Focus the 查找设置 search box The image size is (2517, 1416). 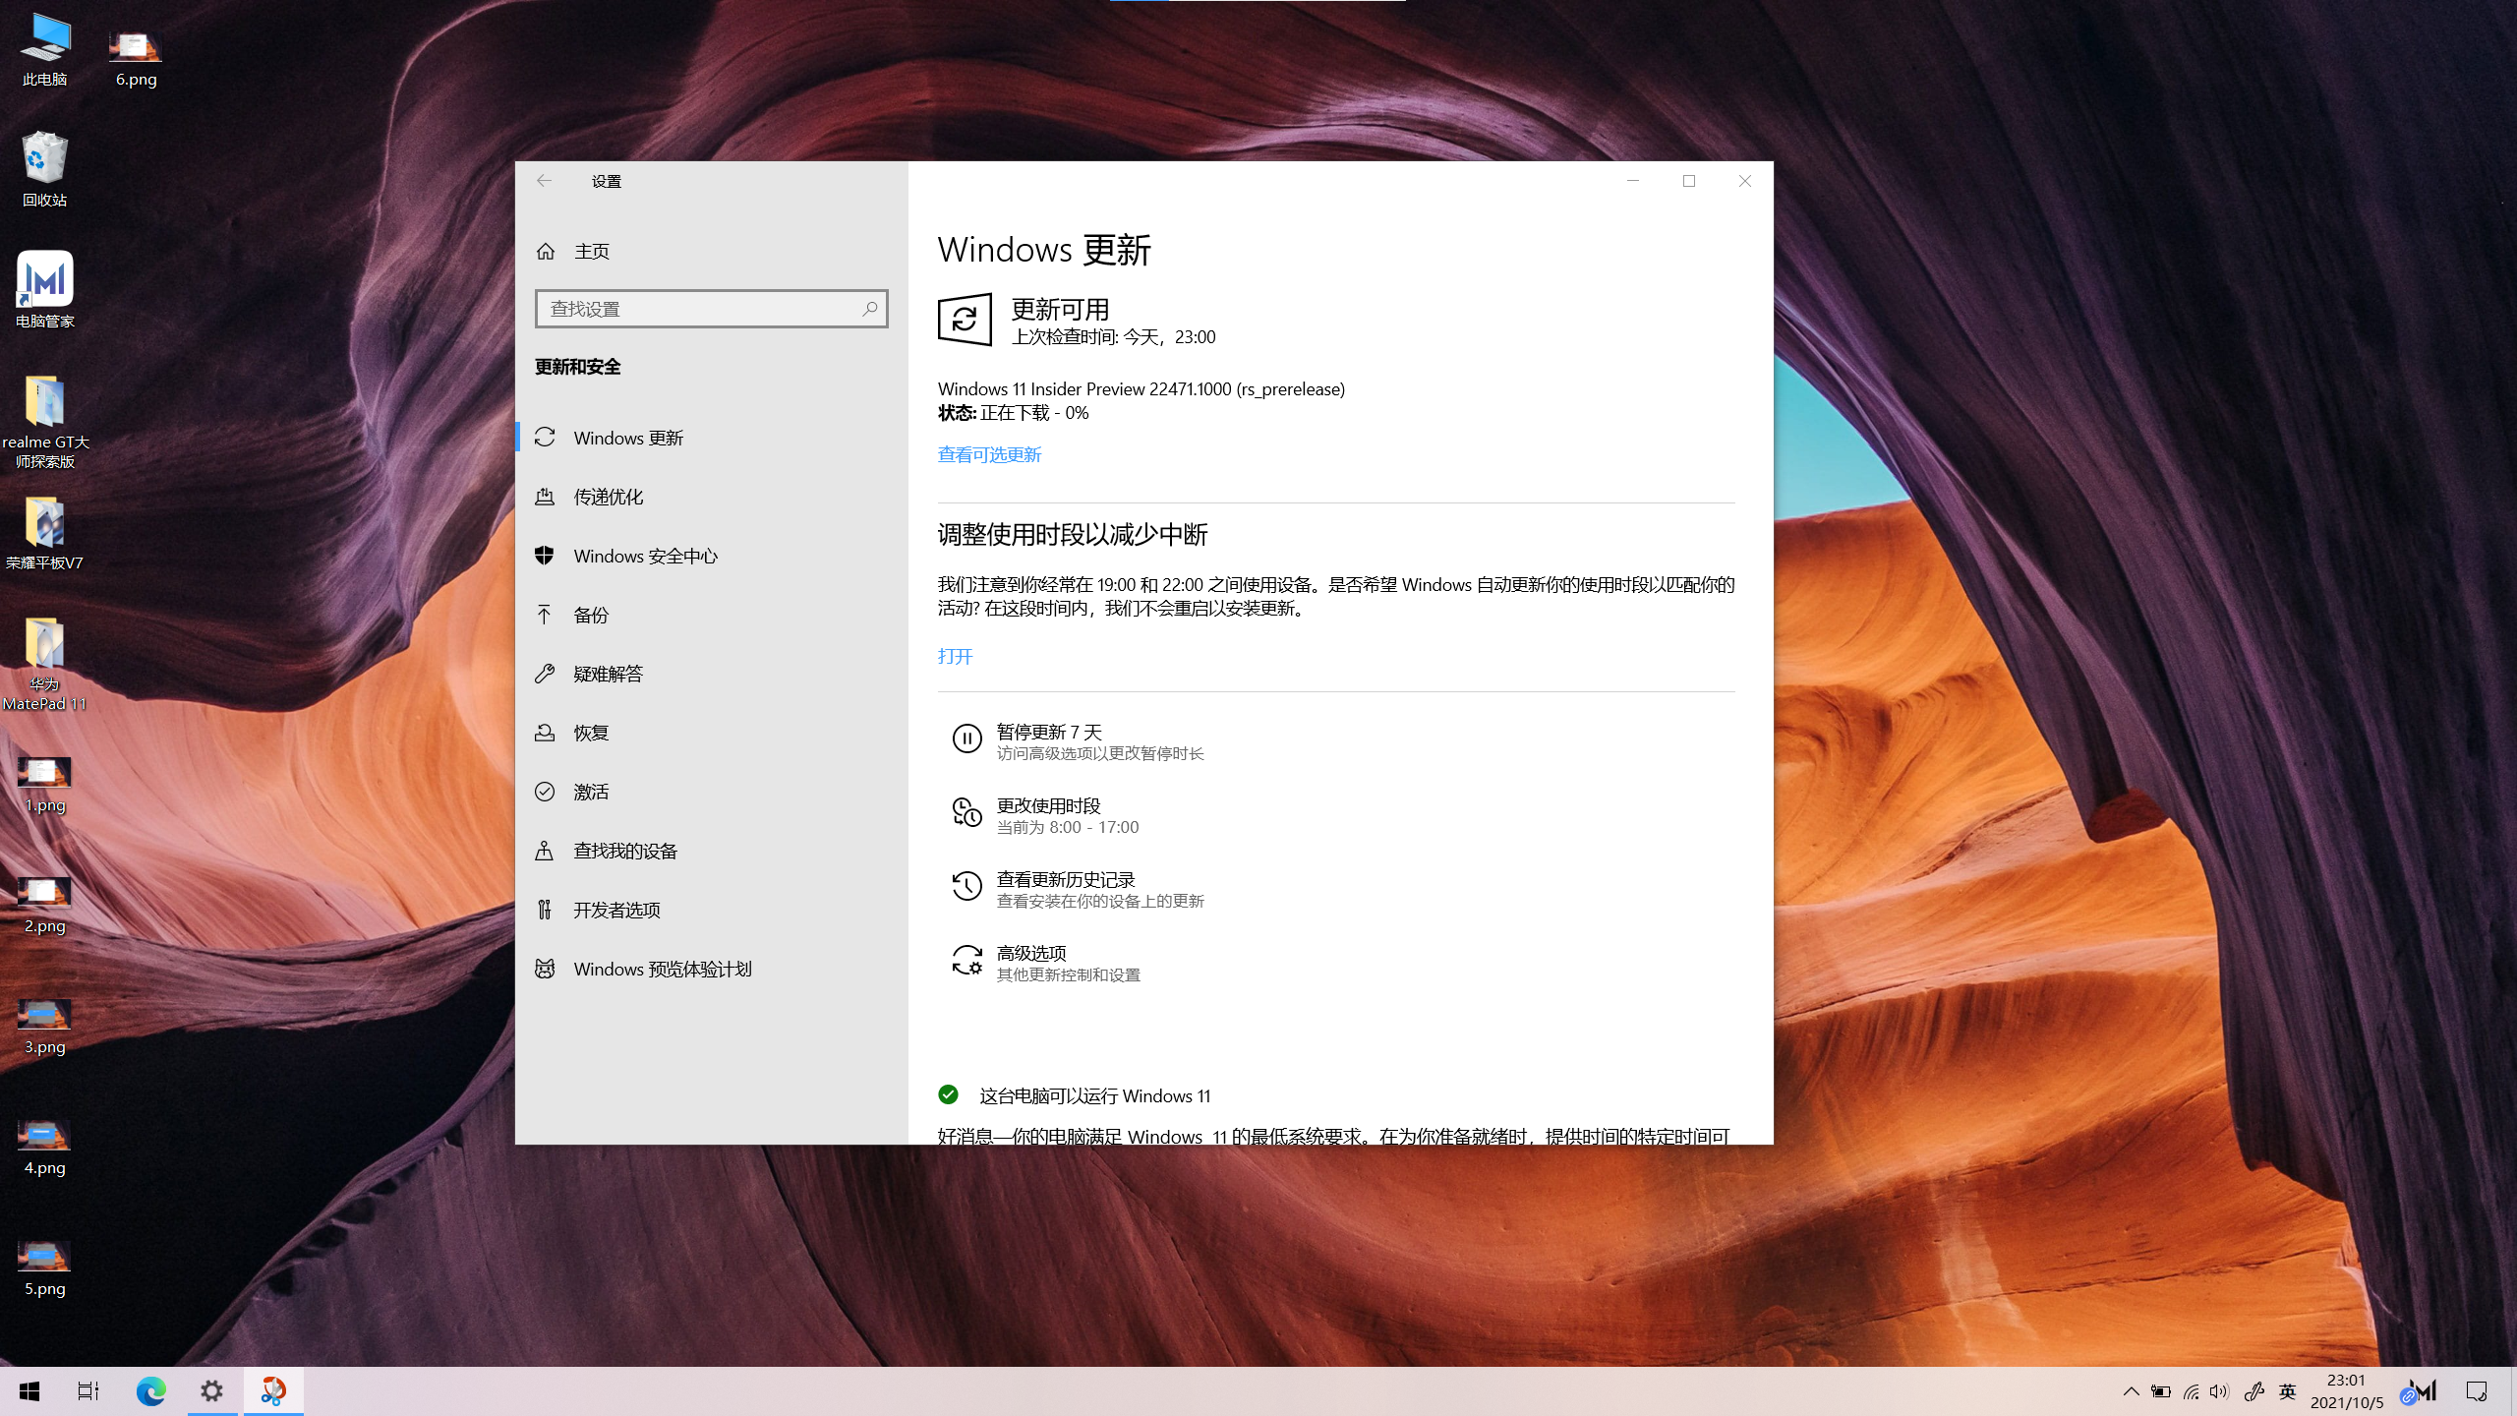[x=711, y=309]
